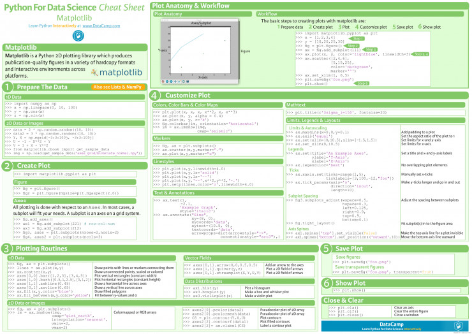Click the numbered circle 5 beside Save Plot
Viewport: 472px width, 334px height.
click(x=327, y=249)
